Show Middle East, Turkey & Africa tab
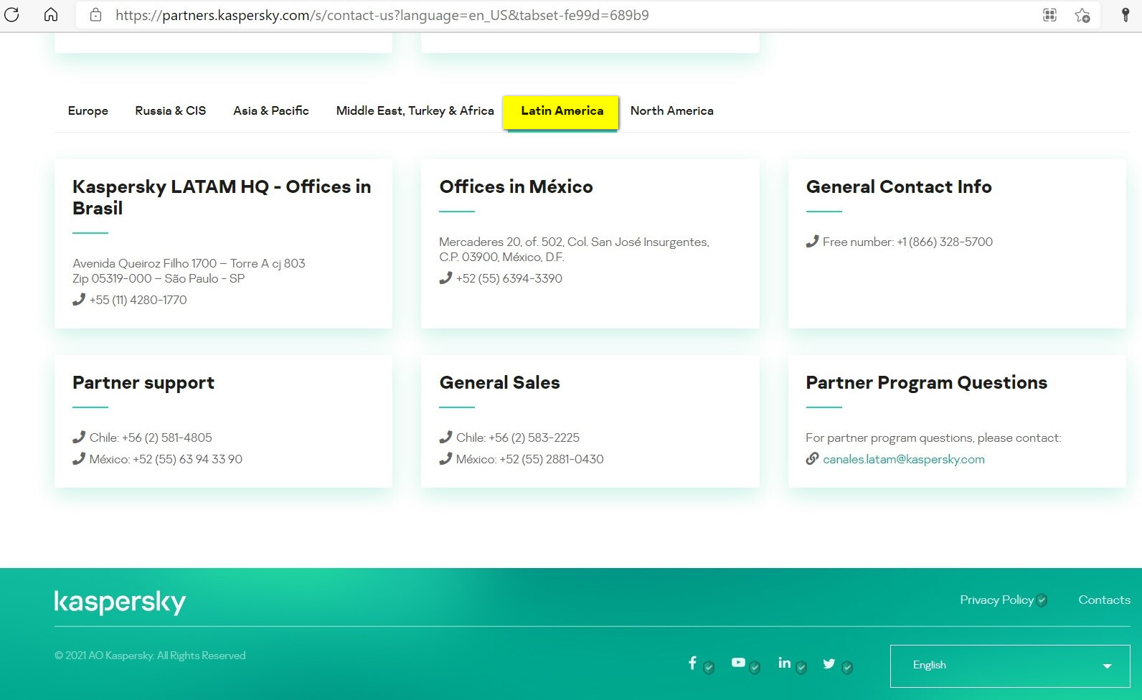1142x700 pixels. click(x=415, y=111)
